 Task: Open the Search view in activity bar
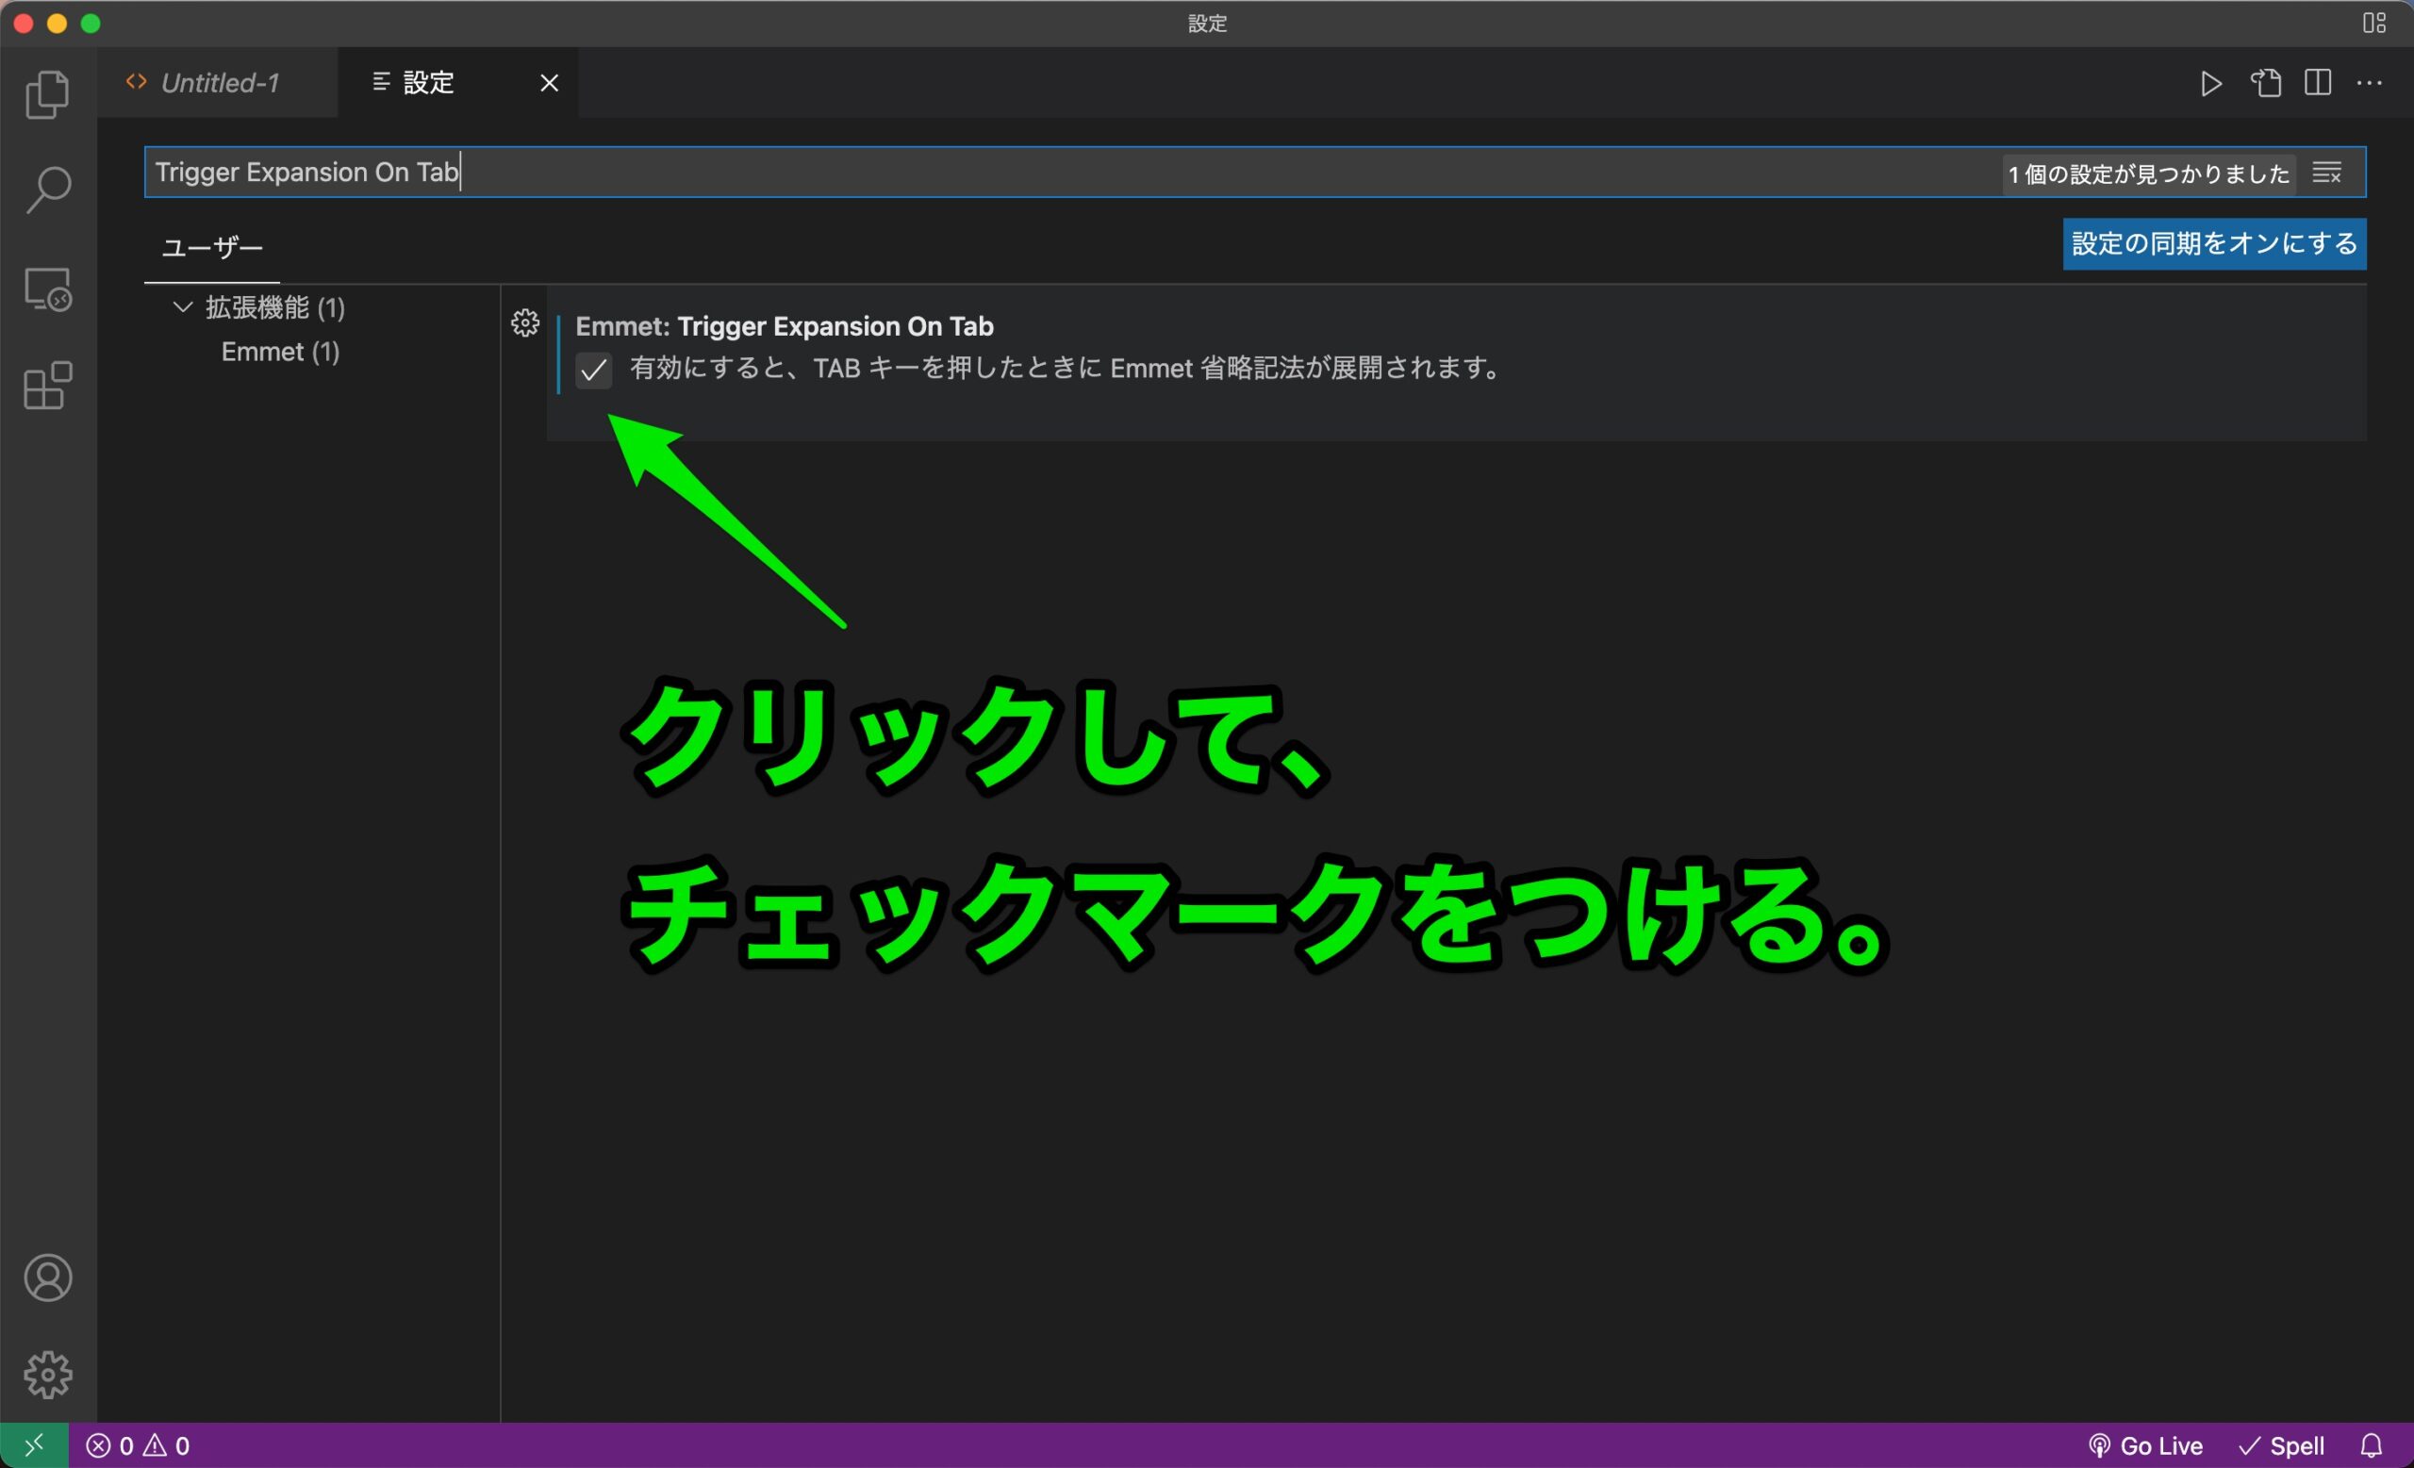pos(47,190)
